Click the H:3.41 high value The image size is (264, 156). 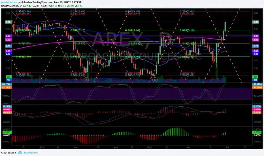(x=62, y=6)
